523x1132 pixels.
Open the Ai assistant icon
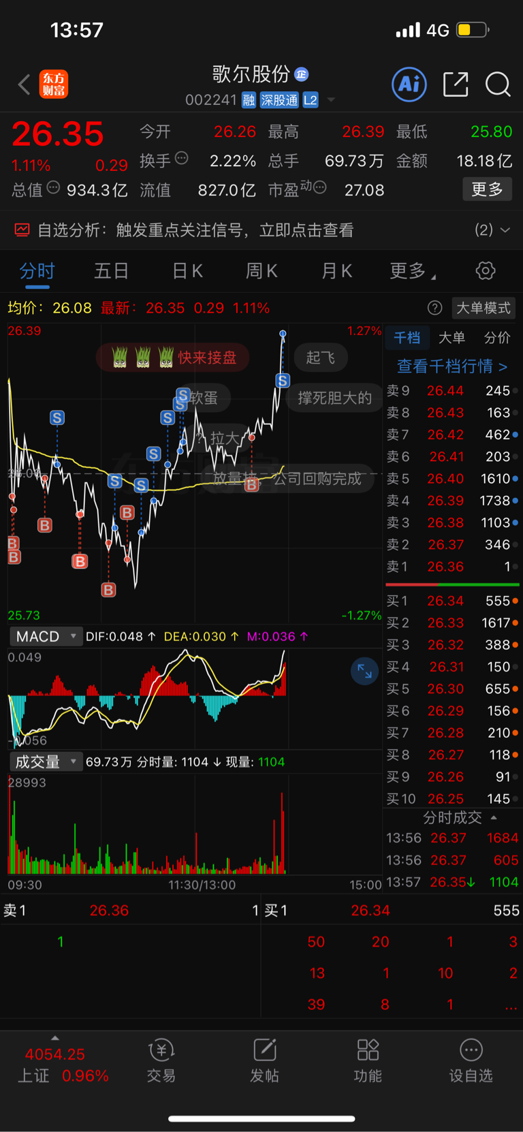click(x=409, y=84)
